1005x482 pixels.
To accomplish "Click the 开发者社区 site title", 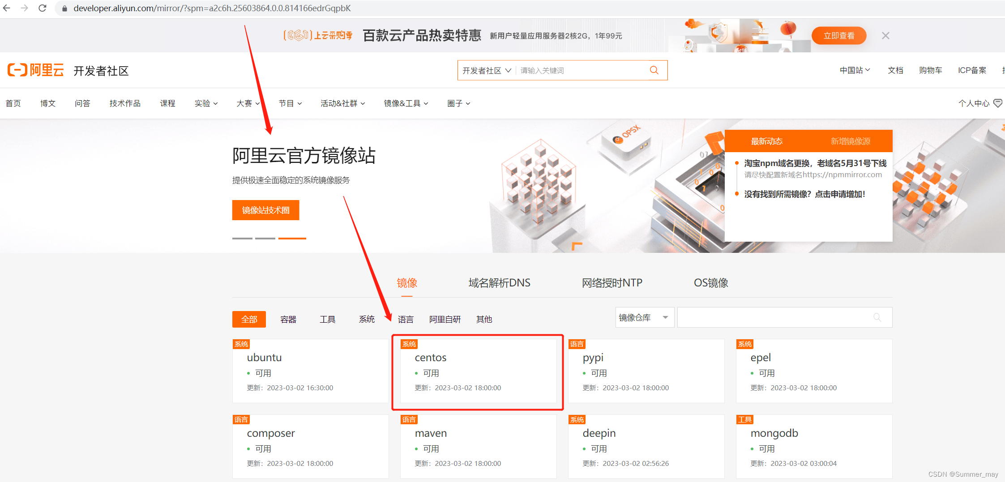I will click(x=101, y=71).
